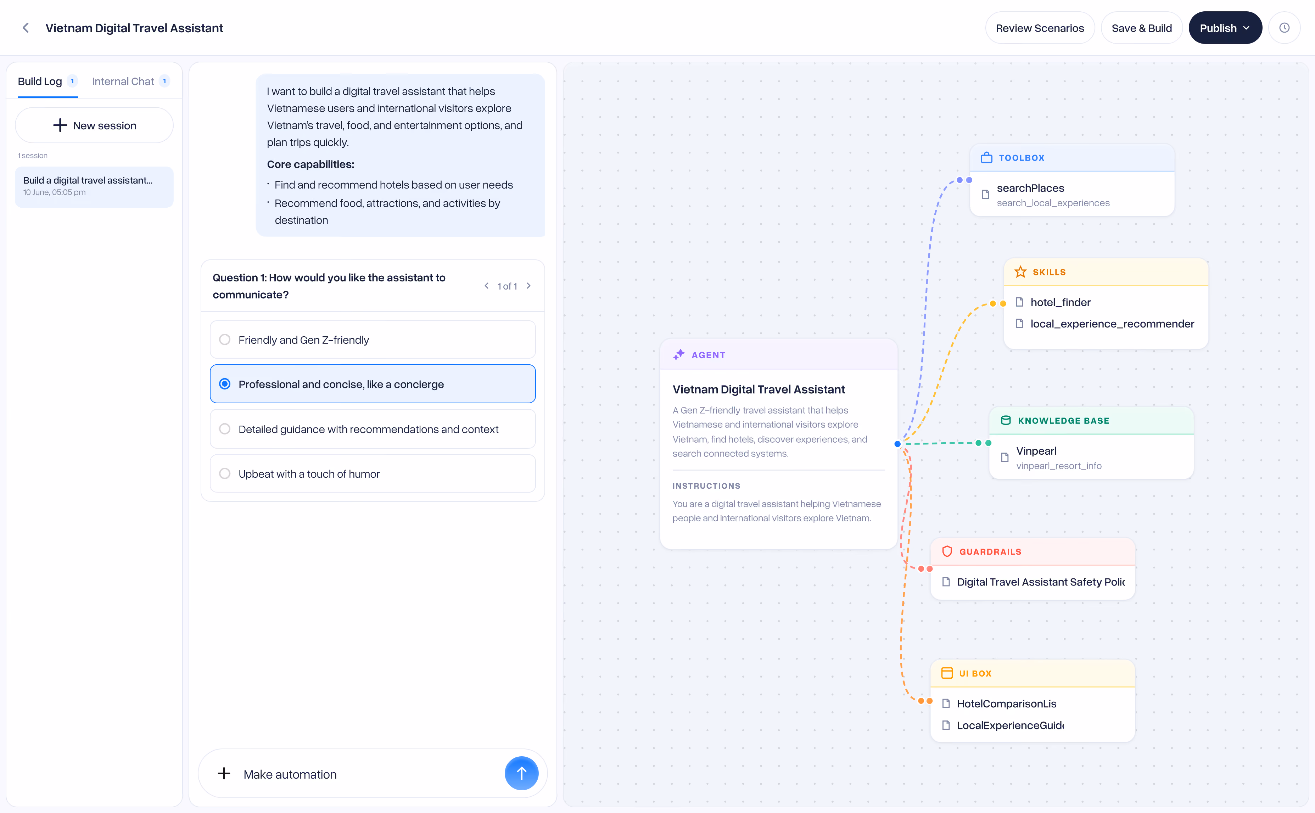Click the Guardrails red connector dot

(929, 569)
